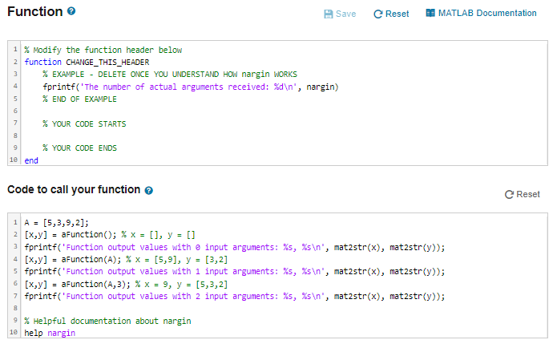
Task: Click line number 4 in call code gutter
Action: click(x=15, y=259)
